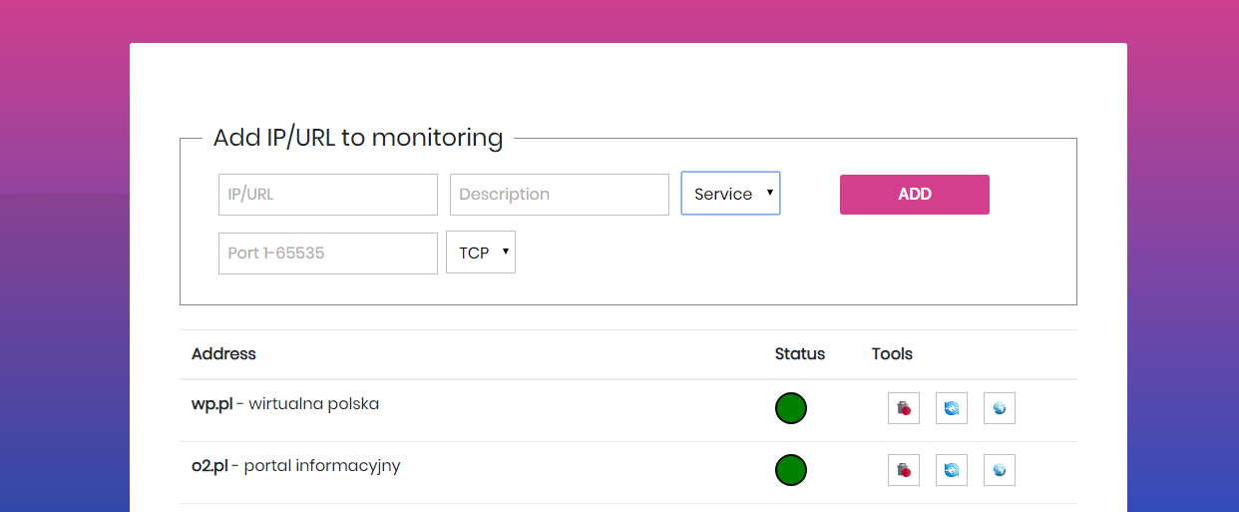1239x512 pixels.
Task: Click the o2.pl address text
Action: pos(209,466)
